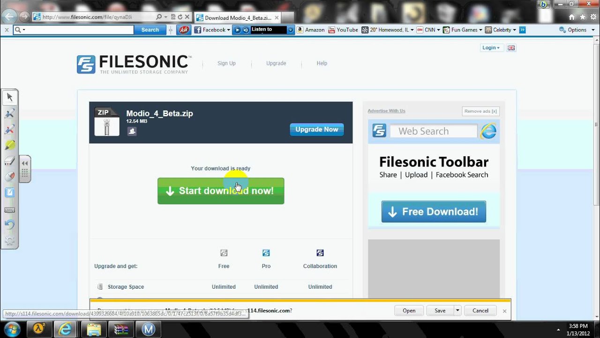Click Cancel in the download bar
Image resolution: width=600 pixels, height=338 pixels.
pos(480,310)
